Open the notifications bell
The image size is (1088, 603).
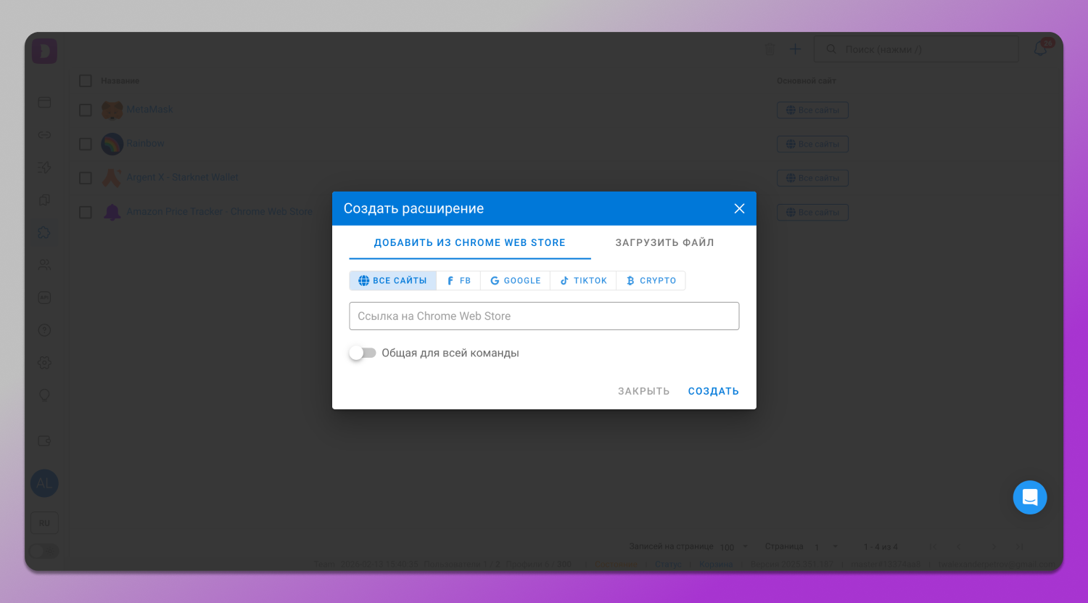[1041, 49]
